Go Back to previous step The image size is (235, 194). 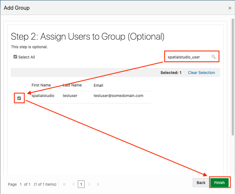tap(201, 183)
